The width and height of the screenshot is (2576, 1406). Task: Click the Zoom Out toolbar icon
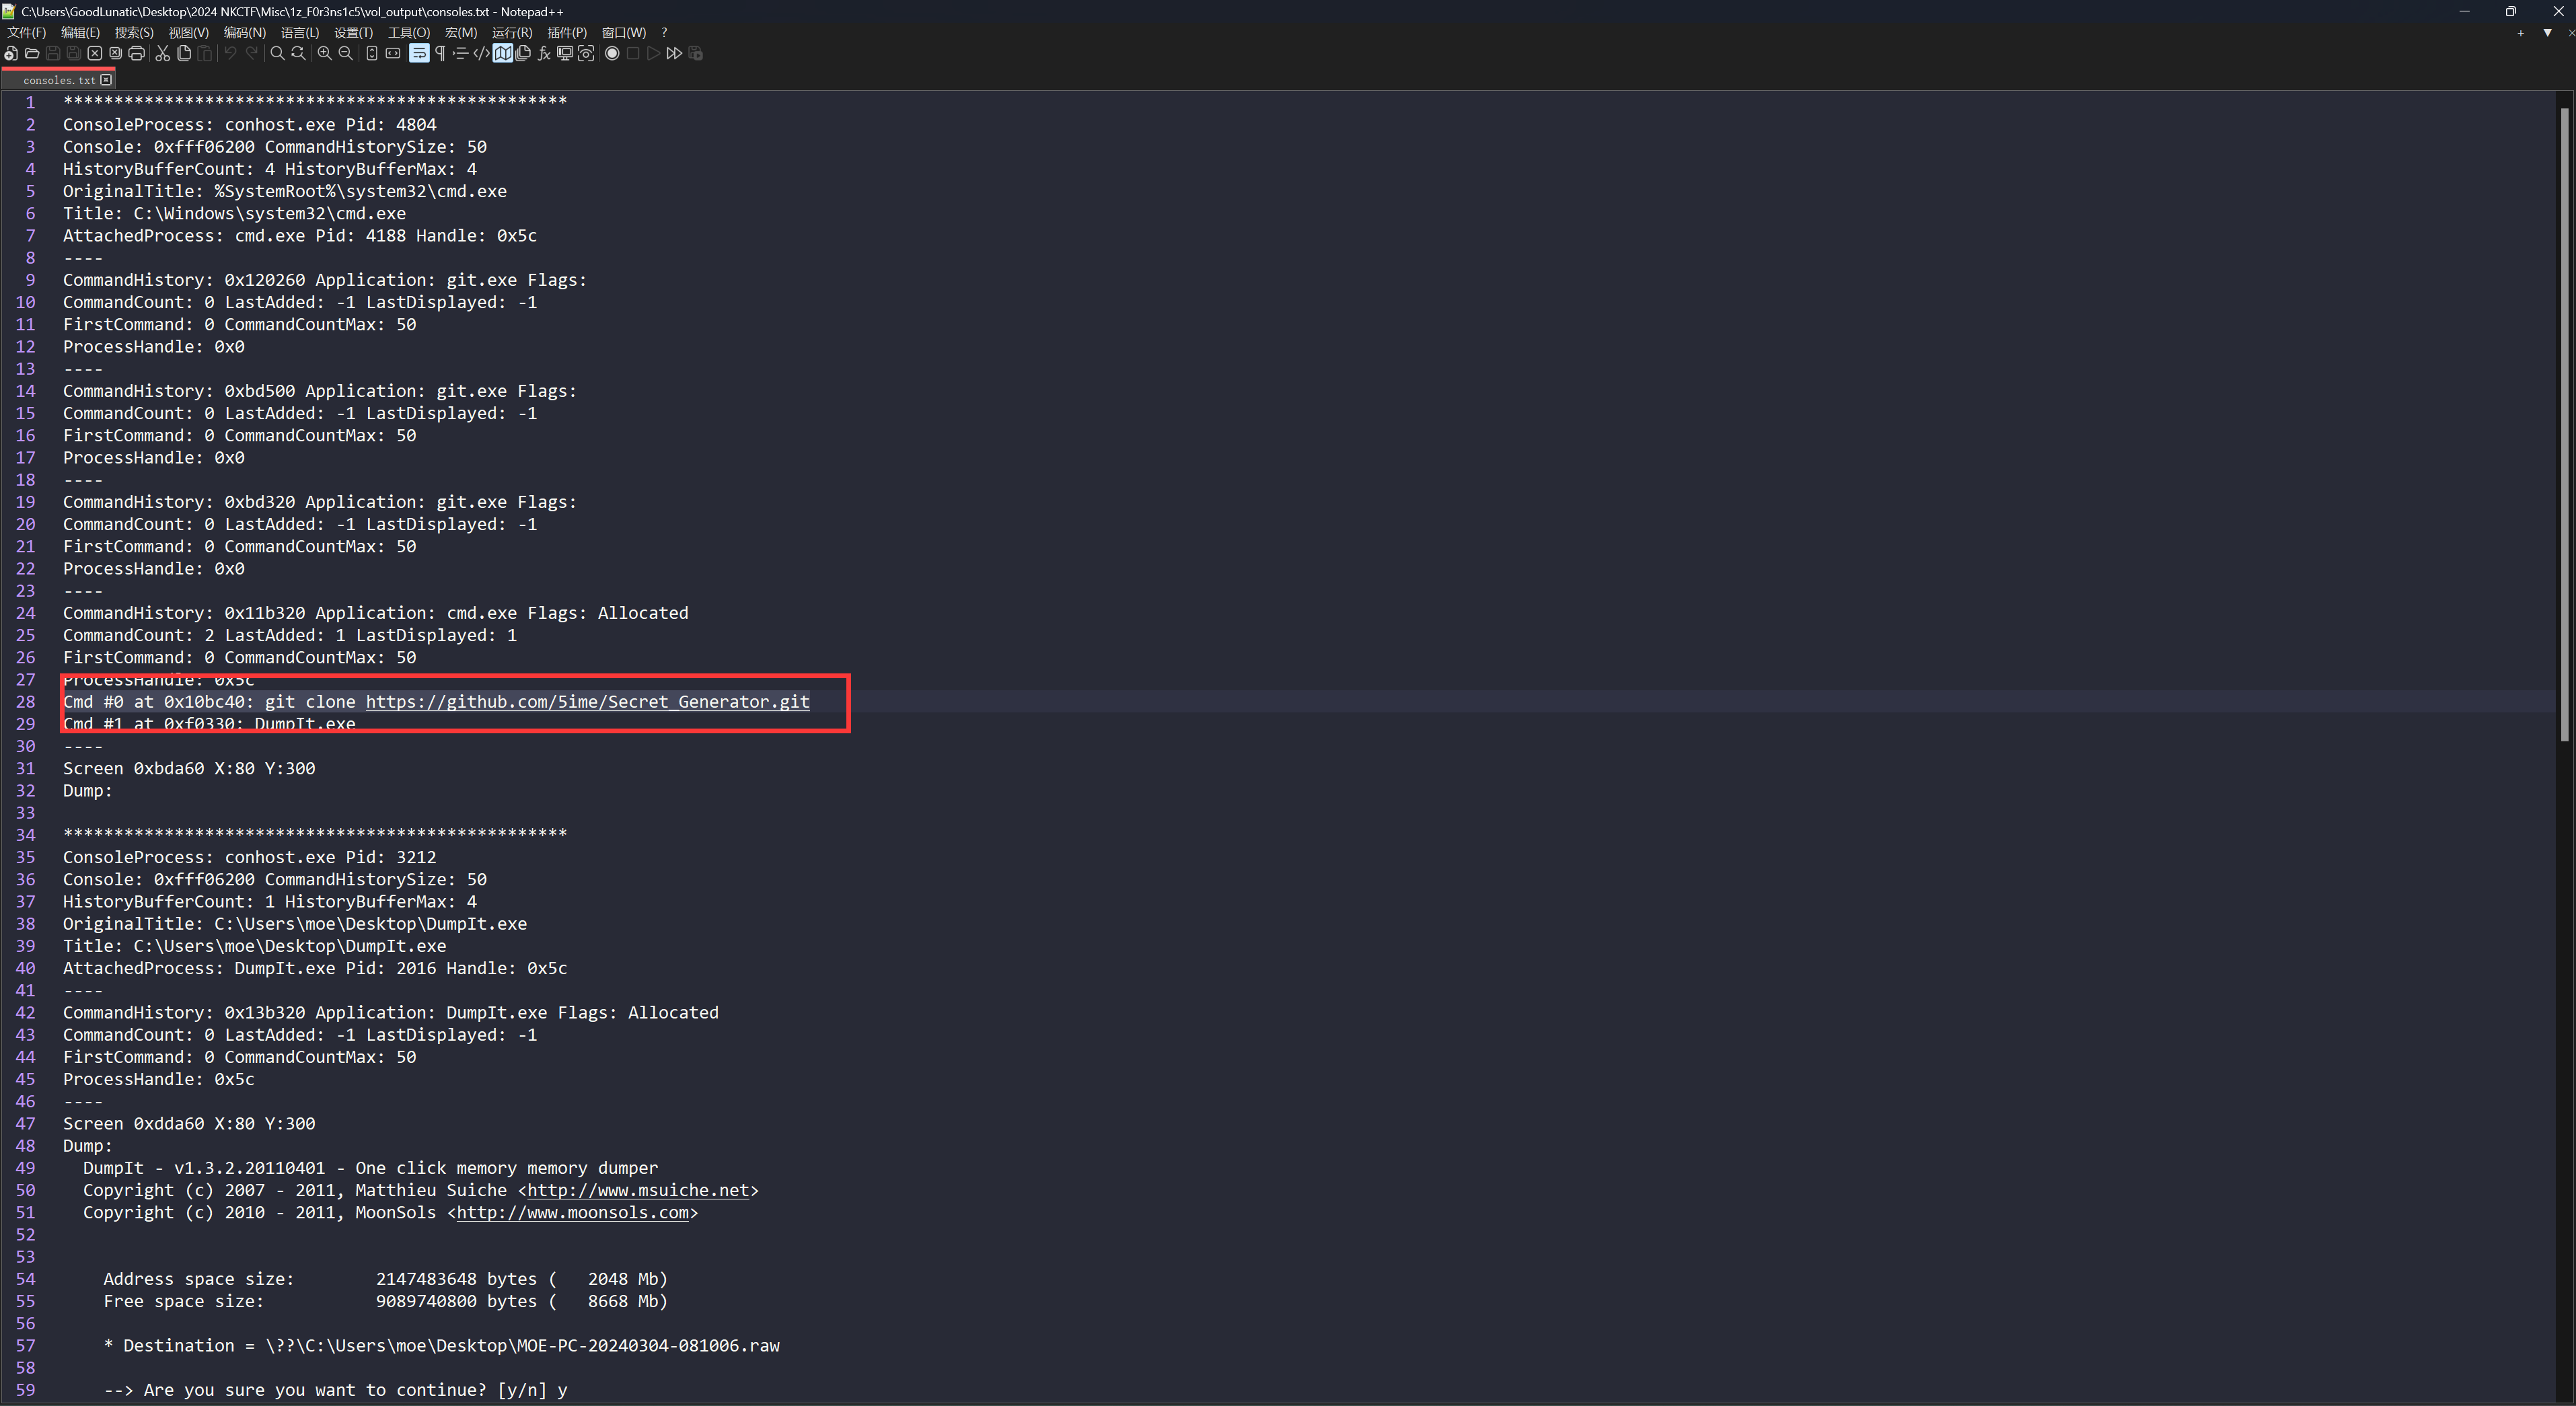(346, 53)
